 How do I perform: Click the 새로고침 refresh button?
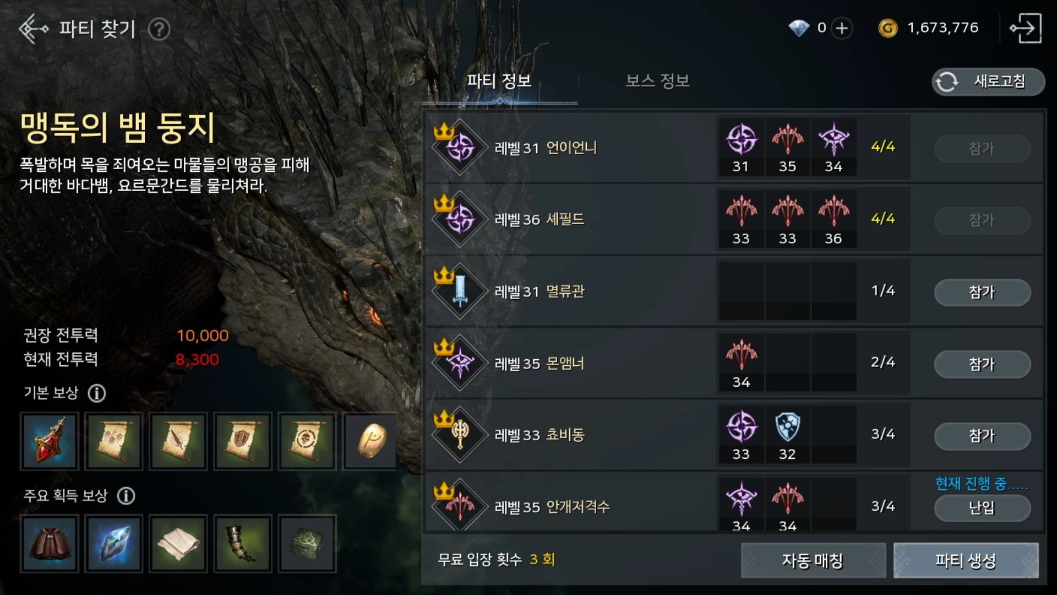tap(988, 82)
